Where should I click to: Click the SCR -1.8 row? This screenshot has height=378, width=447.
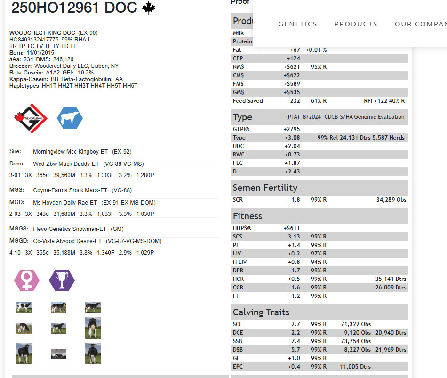(x=319, y=200)
